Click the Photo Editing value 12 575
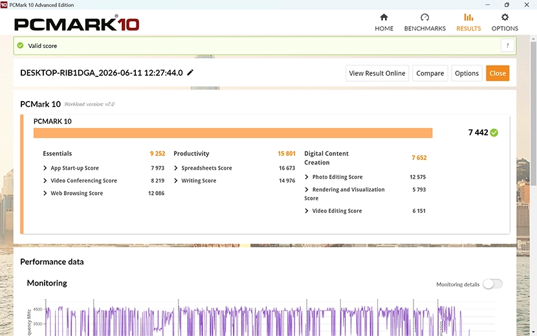Viewport: 537px width, 336px height. click(417, 177)
